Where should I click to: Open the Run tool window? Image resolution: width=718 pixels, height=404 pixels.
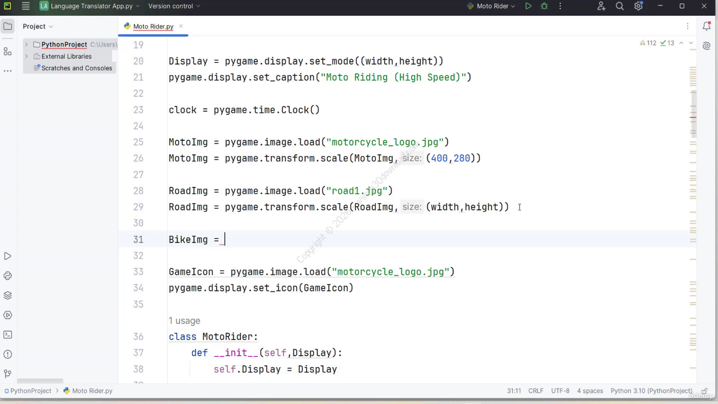[x=8, y=256]
